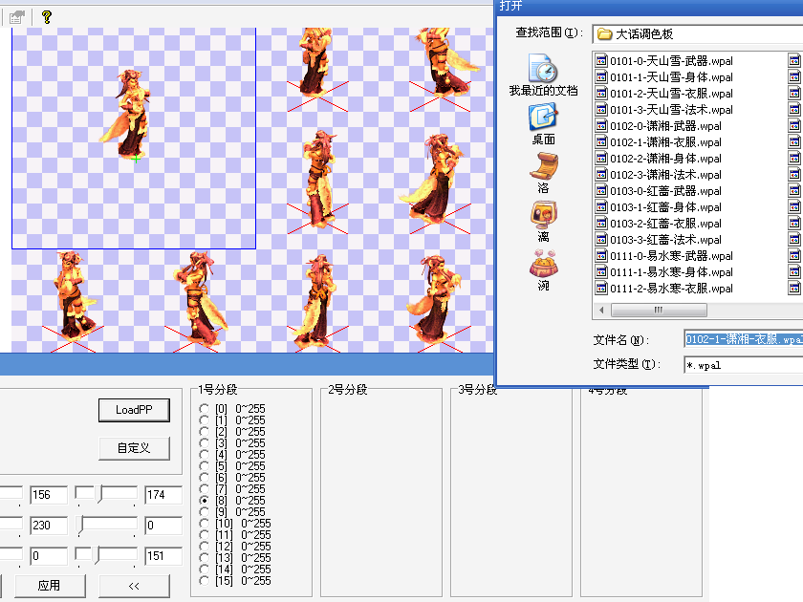The width and height of the screenshot is (803, 602).
Task: Click file icon of 0101-2-天山雪-衣服.wpal
Action: pyautogui.click(x=601, y=94)
